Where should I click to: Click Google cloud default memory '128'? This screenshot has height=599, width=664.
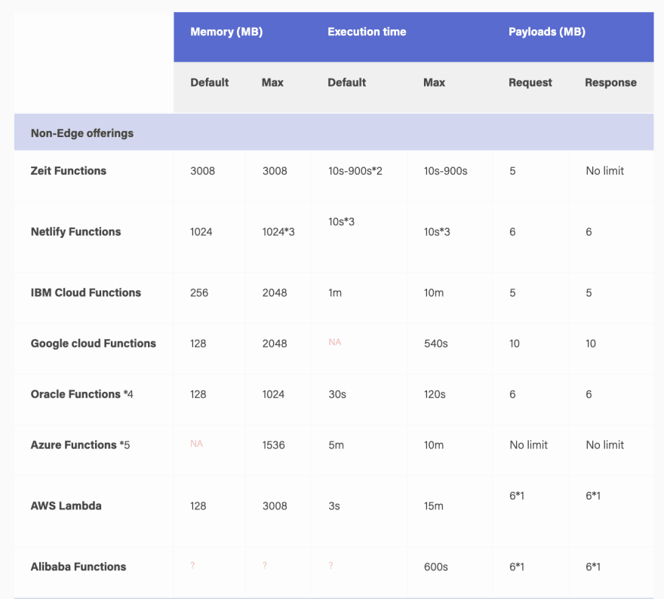[x=198, y=344]
